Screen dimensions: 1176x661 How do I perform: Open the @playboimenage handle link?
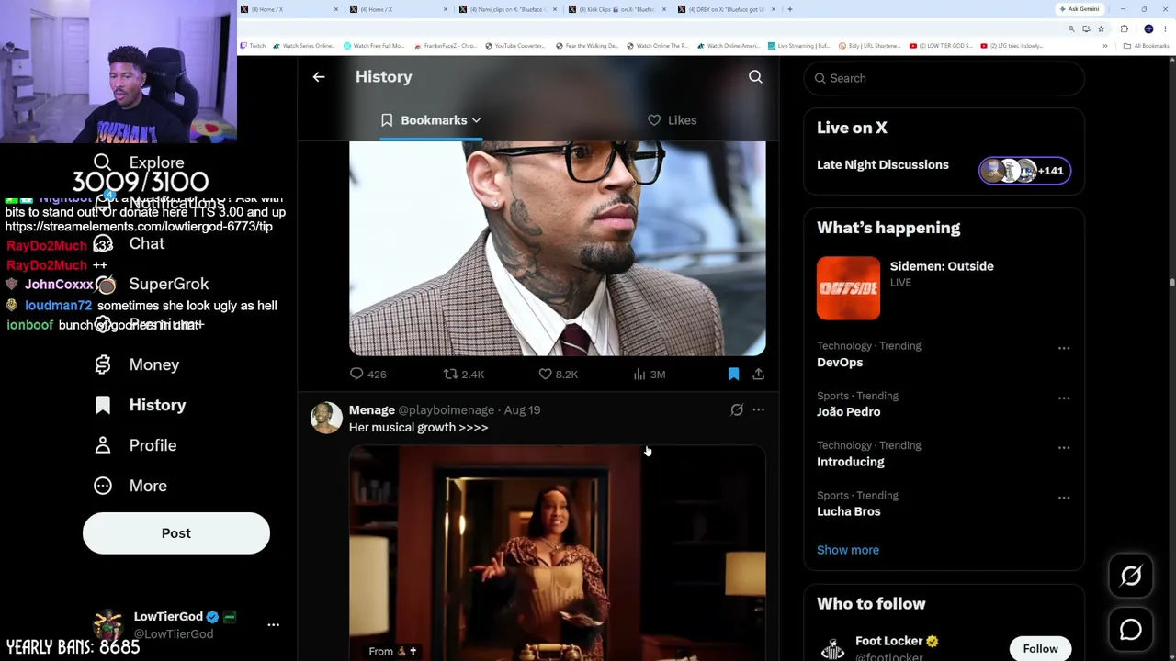pos(446,409)
